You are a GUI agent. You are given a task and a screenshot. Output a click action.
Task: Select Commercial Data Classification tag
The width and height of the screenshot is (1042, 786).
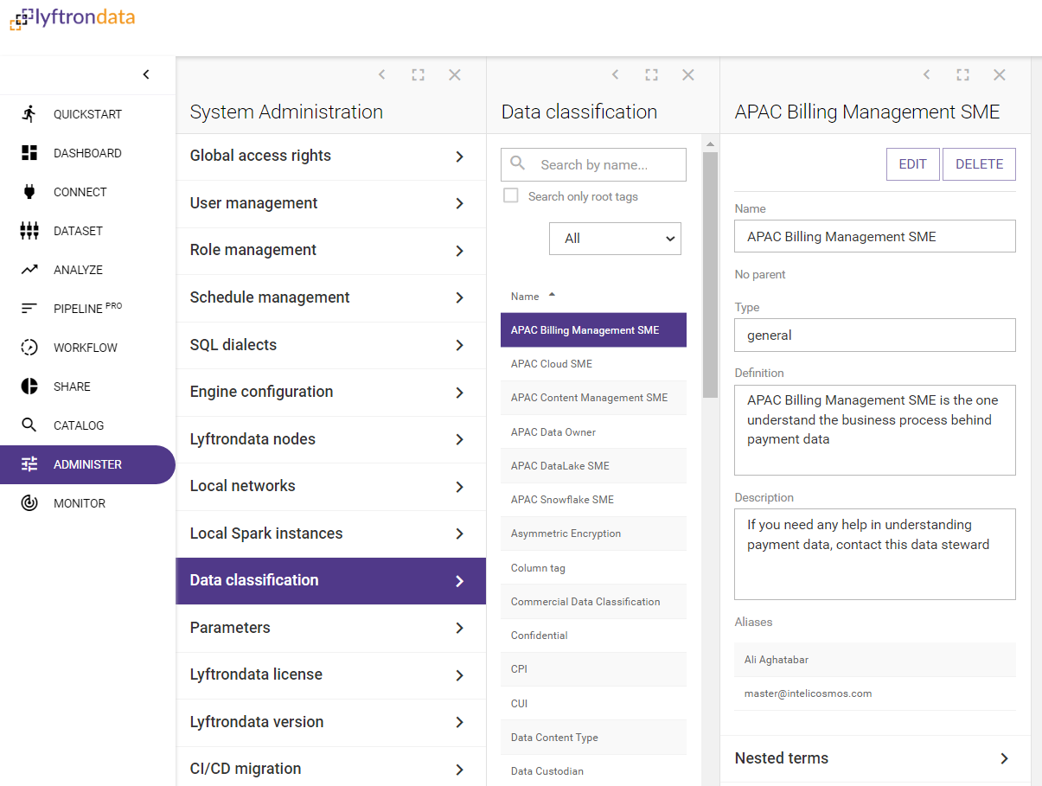tap(593, 601)
